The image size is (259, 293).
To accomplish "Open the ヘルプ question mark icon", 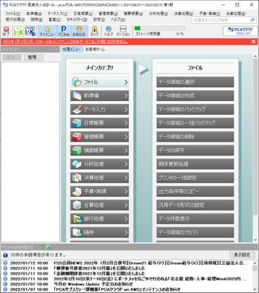I will (x=108, y=31).
